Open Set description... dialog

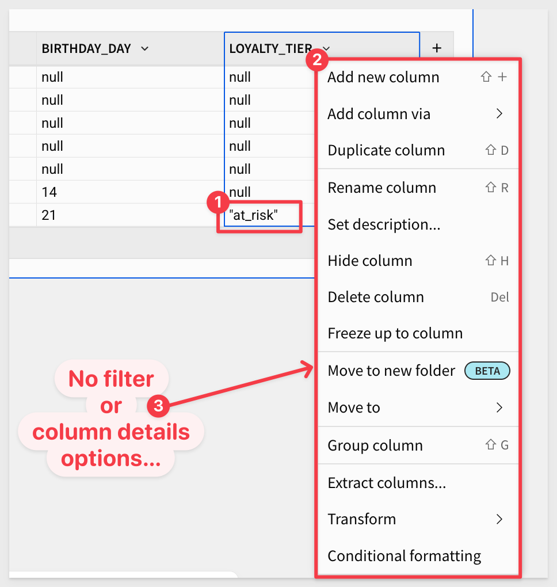(418, 224)
